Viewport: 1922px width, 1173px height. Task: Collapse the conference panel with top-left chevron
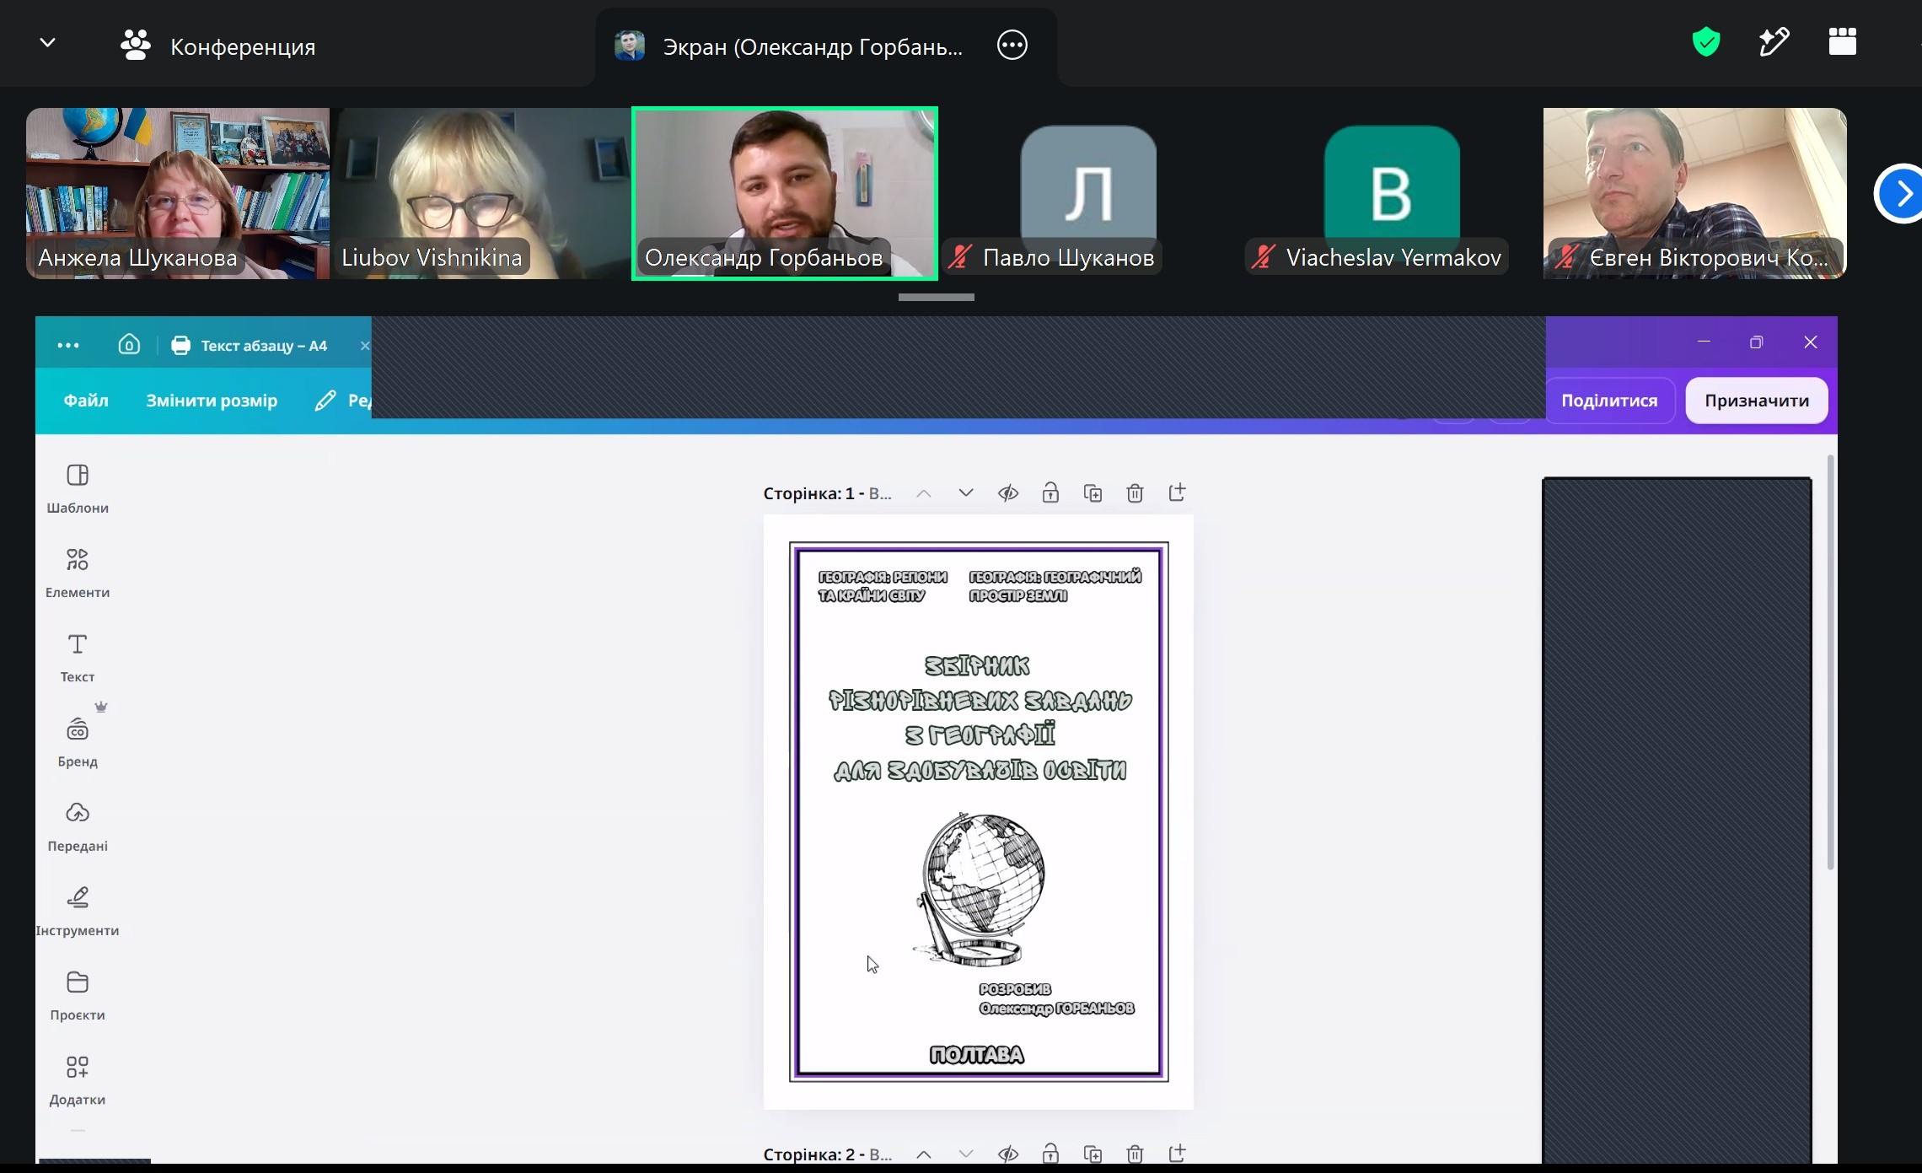click(47, 42)
